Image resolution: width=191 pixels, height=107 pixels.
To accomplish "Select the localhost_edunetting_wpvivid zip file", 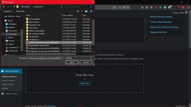I will (x=59, y=43).
